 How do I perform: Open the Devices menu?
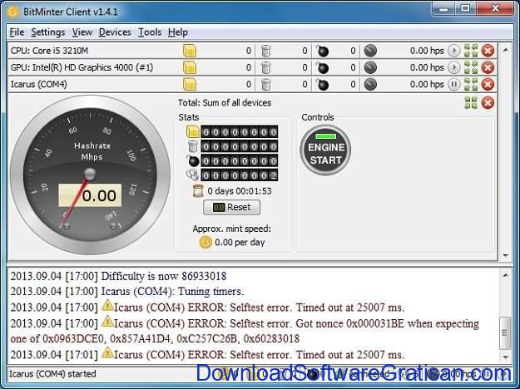(115, 32)
